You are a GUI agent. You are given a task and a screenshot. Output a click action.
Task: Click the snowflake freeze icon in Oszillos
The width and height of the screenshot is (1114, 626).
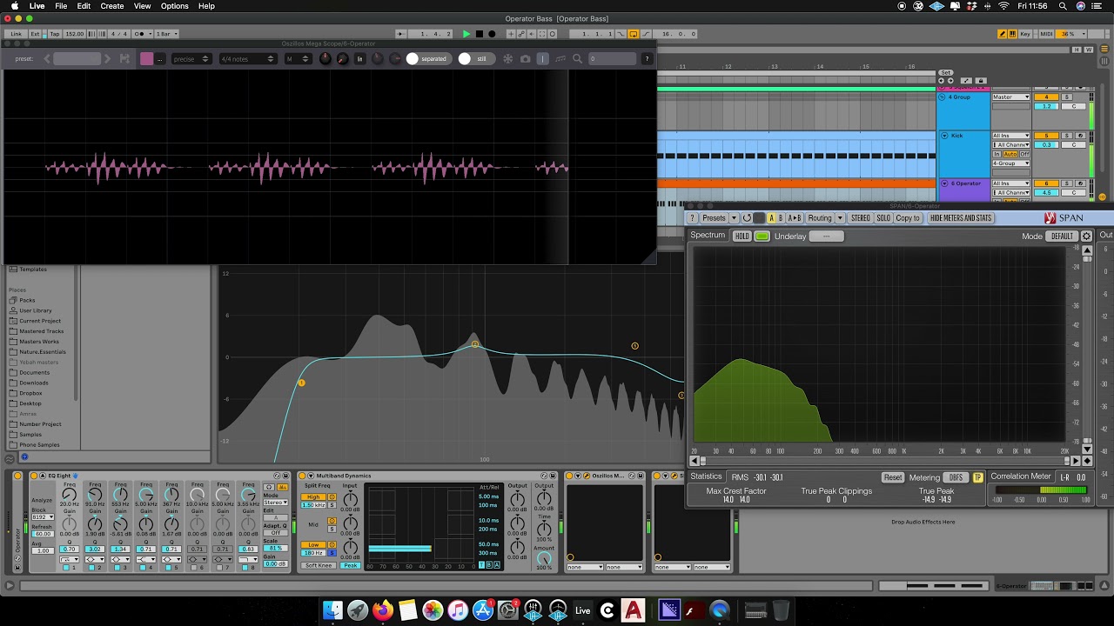508,59
